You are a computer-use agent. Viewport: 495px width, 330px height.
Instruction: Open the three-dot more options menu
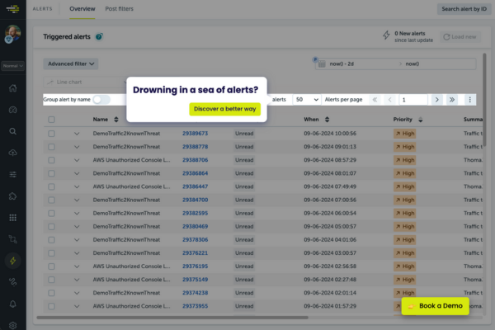pyautogui.click(x=470, y=99)
